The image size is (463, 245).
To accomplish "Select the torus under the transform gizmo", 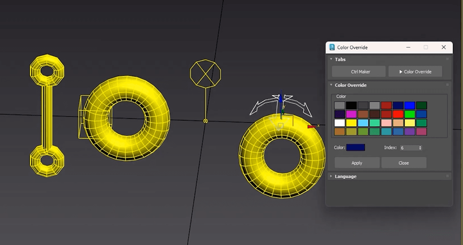I will 282,156.
